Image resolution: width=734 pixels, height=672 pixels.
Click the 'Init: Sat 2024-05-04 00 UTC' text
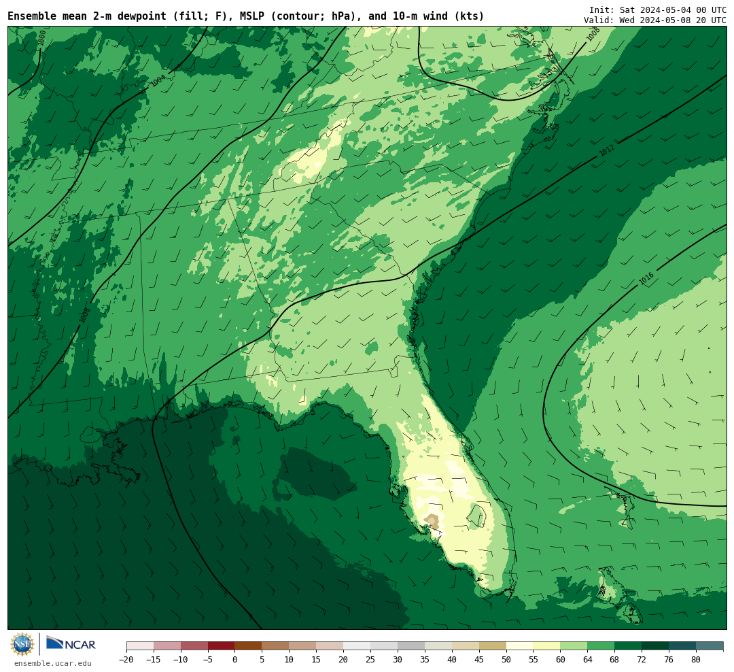[658, 10]
